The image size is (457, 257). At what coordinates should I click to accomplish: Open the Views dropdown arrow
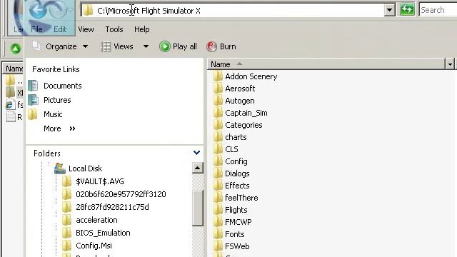(146, 46)
